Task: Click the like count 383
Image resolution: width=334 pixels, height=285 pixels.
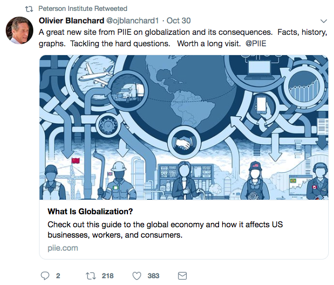Action: [155, 276]
